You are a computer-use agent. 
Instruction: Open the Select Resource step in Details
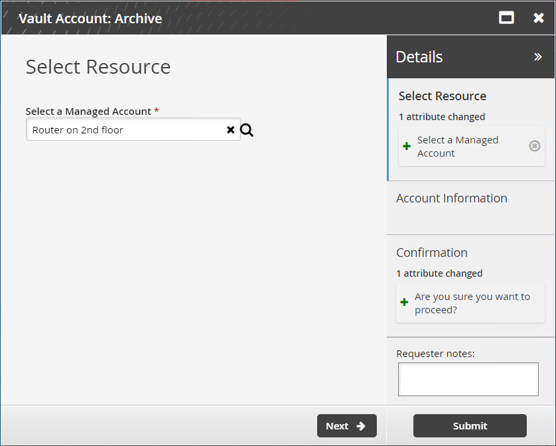442,96
